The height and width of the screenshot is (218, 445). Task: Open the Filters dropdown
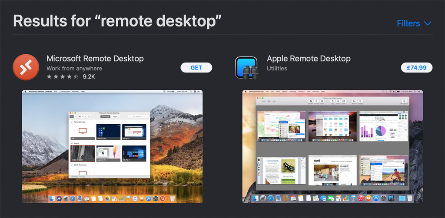coord(414,23)
